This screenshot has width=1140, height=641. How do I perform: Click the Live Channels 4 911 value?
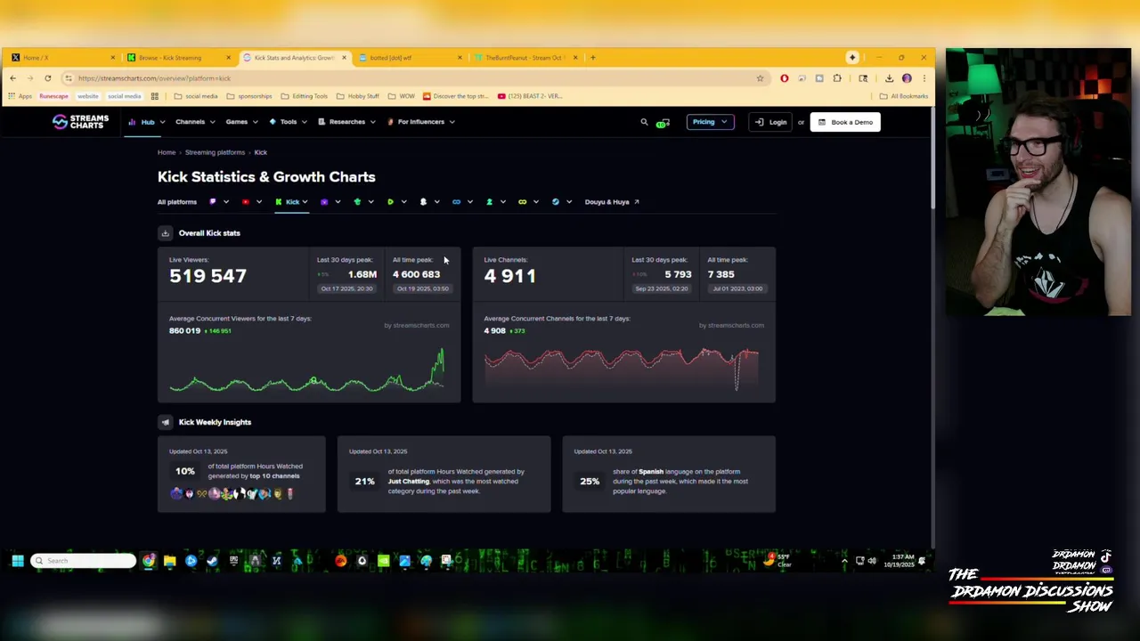click(x=509, y=276)
